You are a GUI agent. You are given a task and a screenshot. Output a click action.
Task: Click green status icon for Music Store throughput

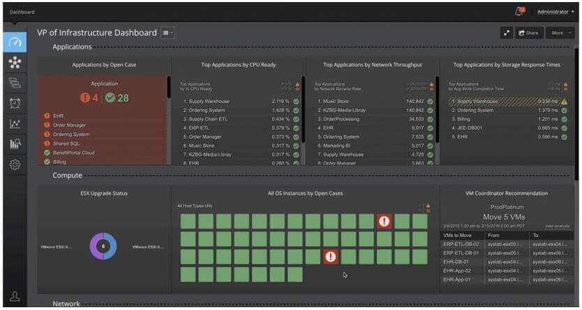pos(430,102)
